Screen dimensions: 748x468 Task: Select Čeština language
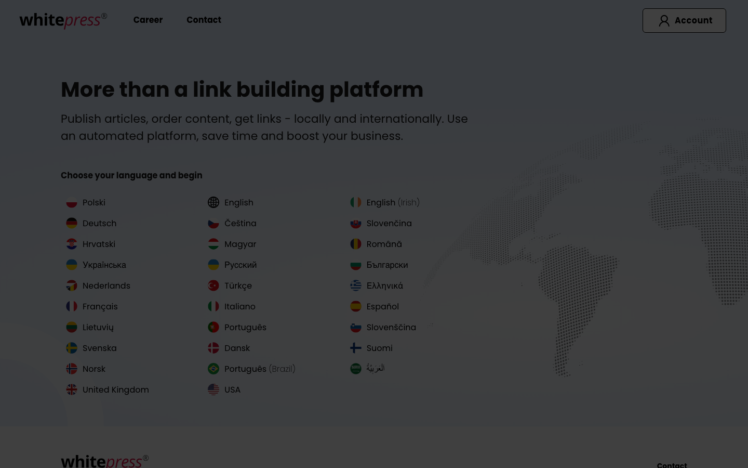coord(241,223)
